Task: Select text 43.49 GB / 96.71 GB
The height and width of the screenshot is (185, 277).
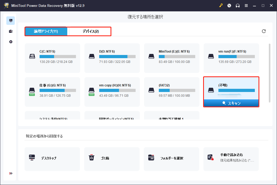Action: (x=114, y=96)
